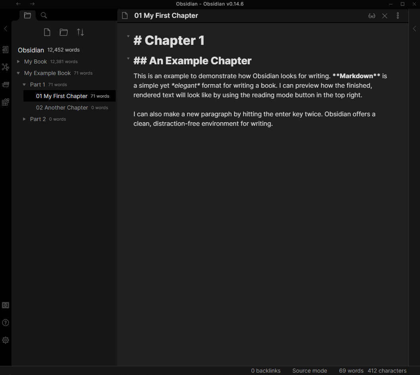Expand the Part 2 folder arrow

(25, 119)
